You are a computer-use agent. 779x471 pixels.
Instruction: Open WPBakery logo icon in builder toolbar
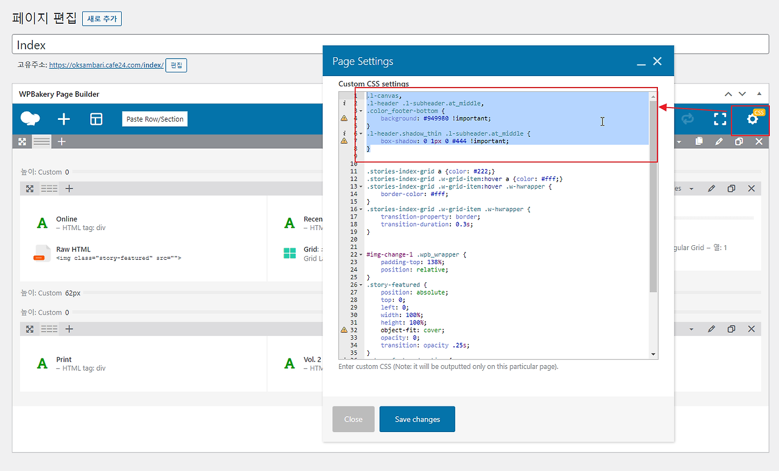pyautogui.click(x=30, y=119)
